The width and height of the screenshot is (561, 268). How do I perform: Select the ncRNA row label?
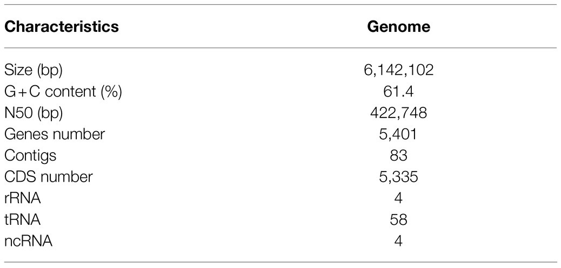[28, 241]
